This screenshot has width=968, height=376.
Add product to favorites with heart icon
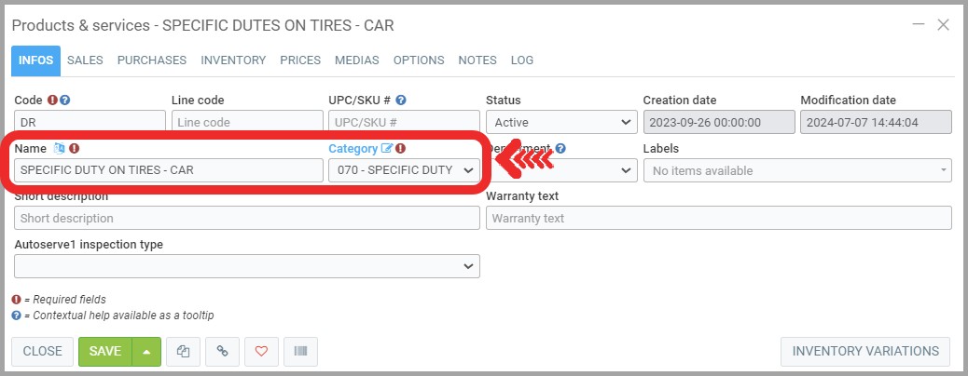pos(261,351)
